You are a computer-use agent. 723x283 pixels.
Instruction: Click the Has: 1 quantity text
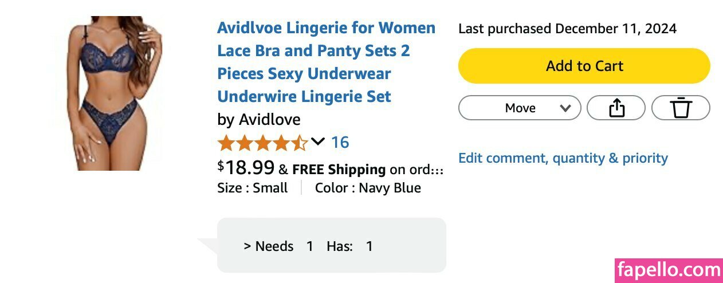pyautogui.click(x=349, y=246)
